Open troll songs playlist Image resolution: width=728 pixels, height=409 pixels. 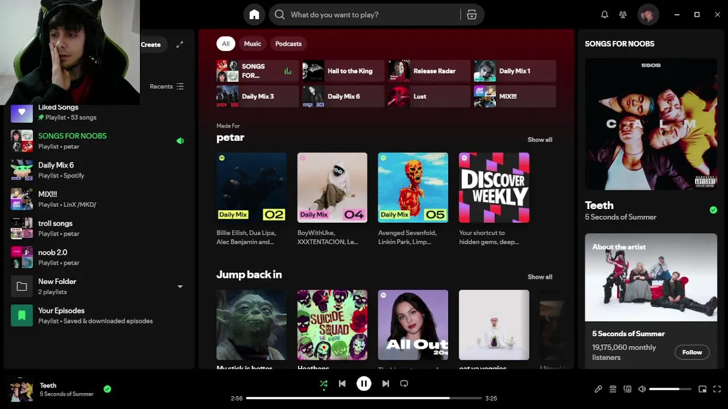tap(100, 228)
